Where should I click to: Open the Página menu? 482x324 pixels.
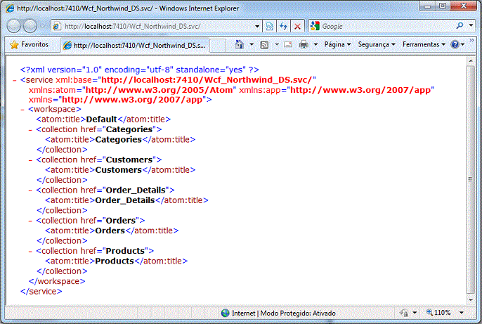337,44
